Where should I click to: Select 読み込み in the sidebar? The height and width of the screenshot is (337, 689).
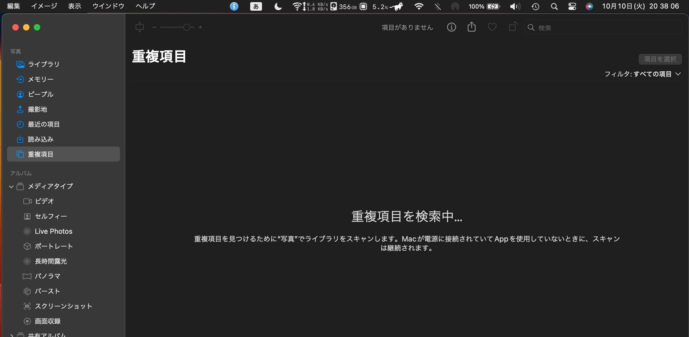point(40,139)
